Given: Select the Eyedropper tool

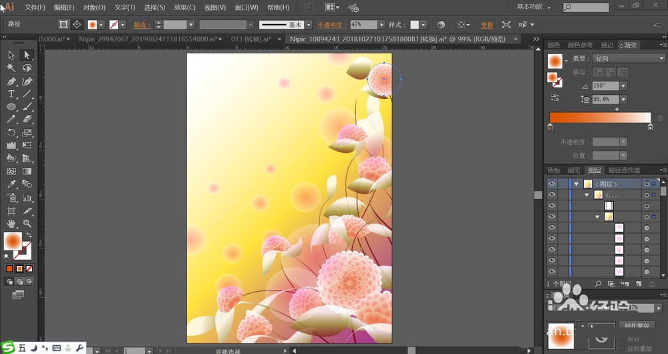Looking at the screenshot, I should tap(11, 184).
